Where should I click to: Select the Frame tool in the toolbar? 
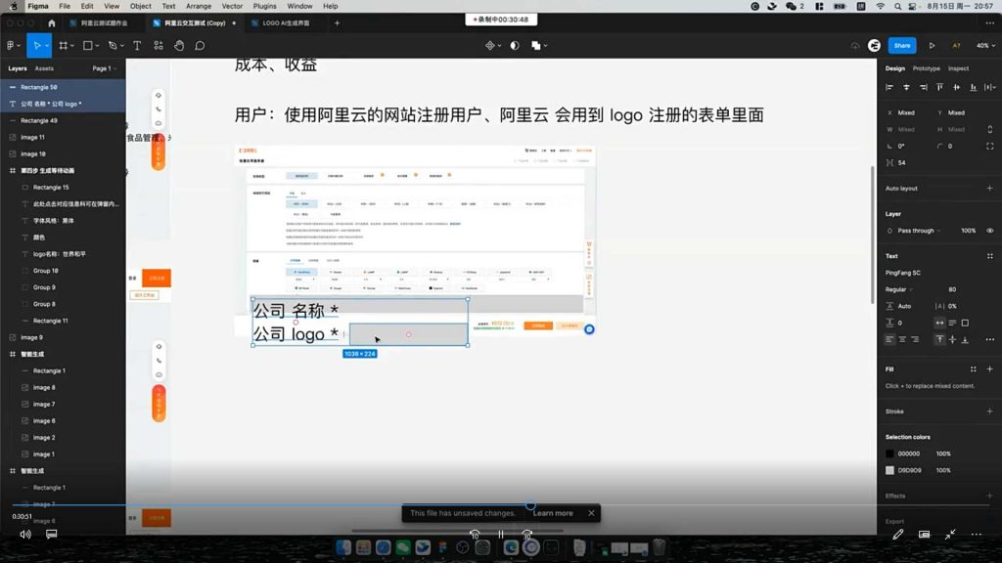(65, 45)
